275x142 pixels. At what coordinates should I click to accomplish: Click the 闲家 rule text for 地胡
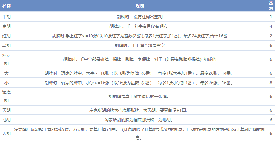tap(140, 120)
